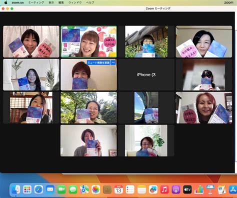
Task: Open FaceTime from the Dock
Action: click(61, 189)
